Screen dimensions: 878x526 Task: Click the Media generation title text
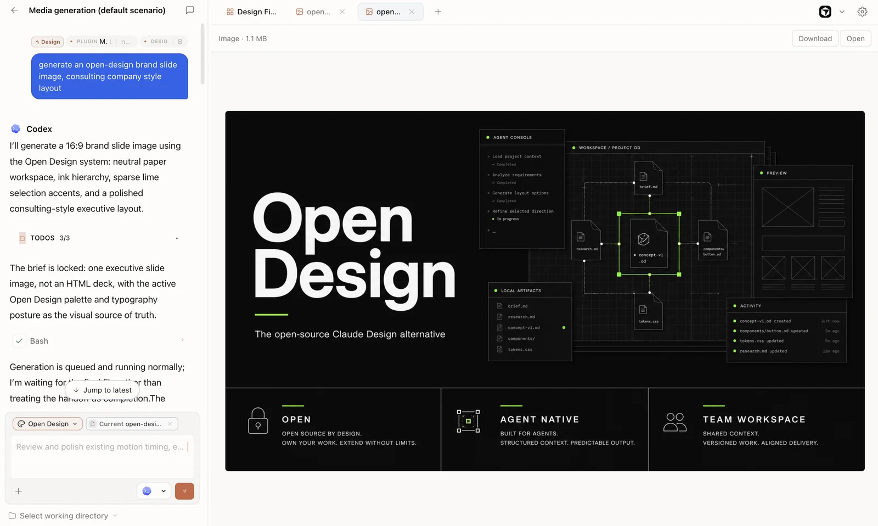point(97,10)
